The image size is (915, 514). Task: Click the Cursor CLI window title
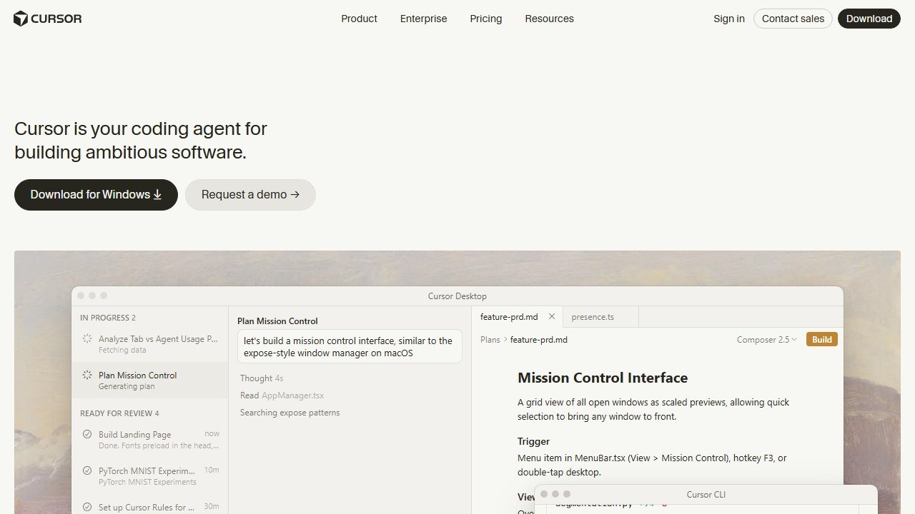click(x=706, y=494)
